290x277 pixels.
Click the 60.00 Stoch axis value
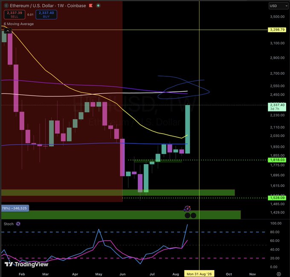pos(275,241)
